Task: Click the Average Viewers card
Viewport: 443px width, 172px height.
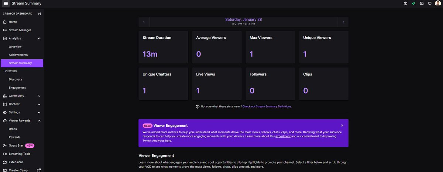Action: [x=217, y=47]
